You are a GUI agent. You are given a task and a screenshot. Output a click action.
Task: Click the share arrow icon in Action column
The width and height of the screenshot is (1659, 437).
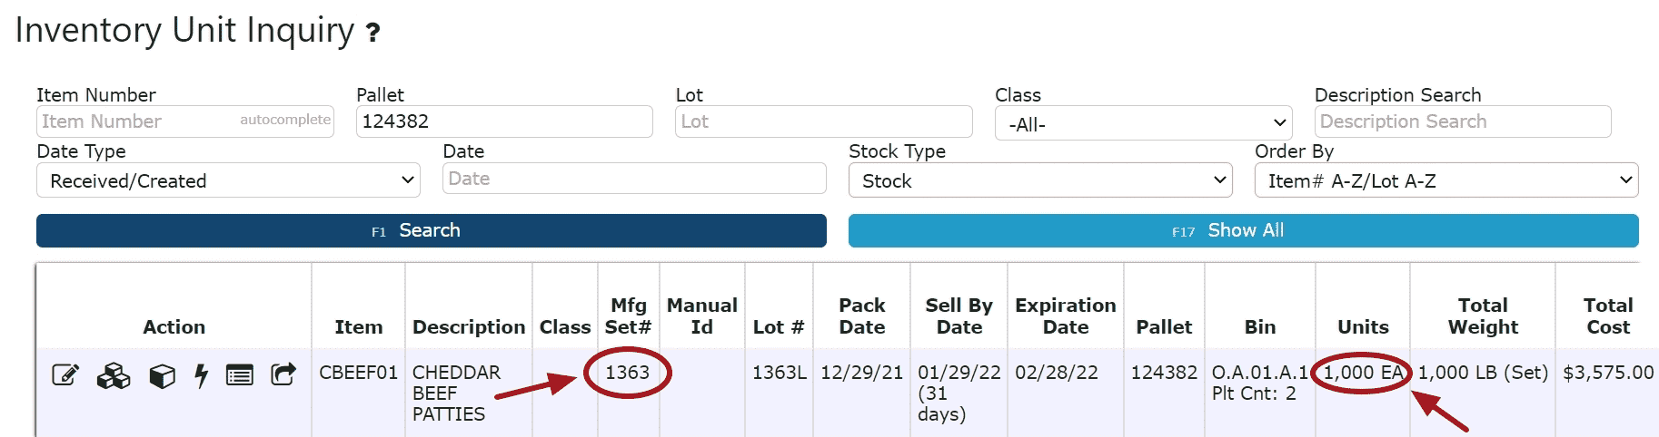[283, 374]
